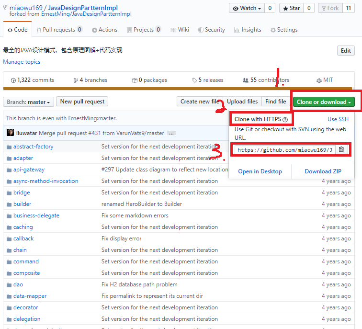Click the adapter folder icon
Screen dimensions: 362x329
[x=9, y=159]
